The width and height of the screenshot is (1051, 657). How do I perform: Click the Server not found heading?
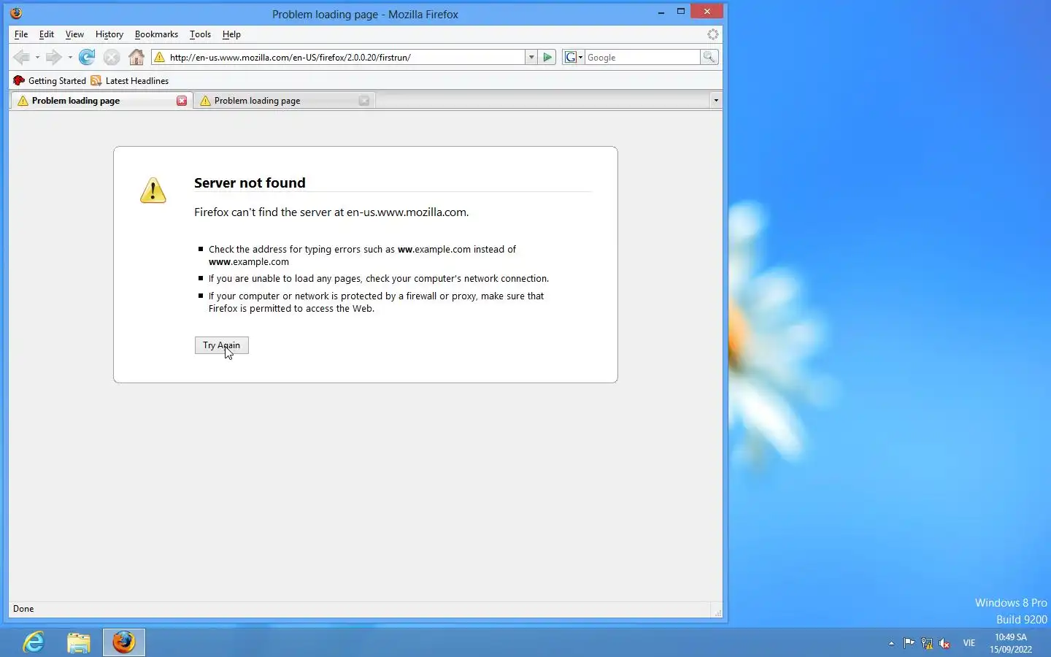pos(250,183)
